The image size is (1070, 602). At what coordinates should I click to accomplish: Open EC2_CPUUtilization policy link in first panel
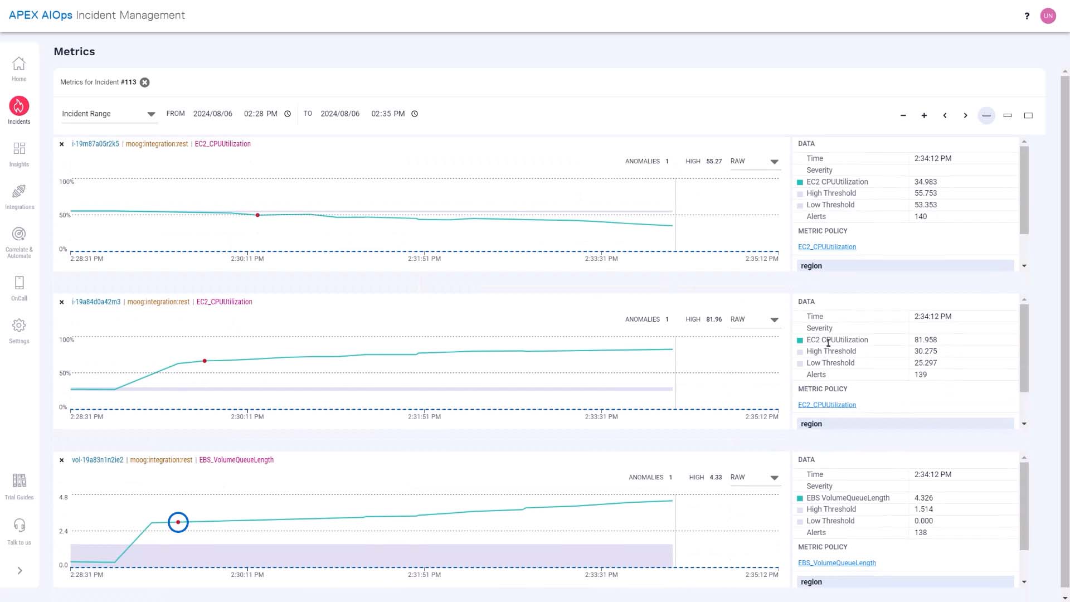pos(827,247)
